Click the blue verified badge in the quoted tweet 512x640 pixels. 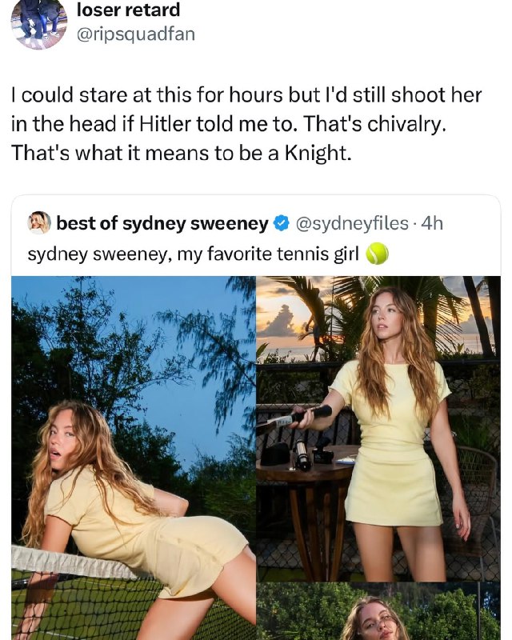(282, 223)
